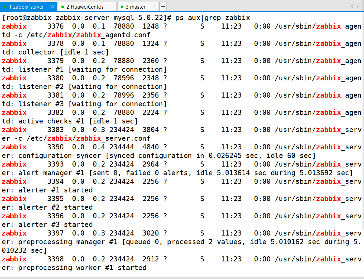Screen dimensions: 364x279
Task: Click 'collector [idle 1 sec]' text
Action: [64, 52]
